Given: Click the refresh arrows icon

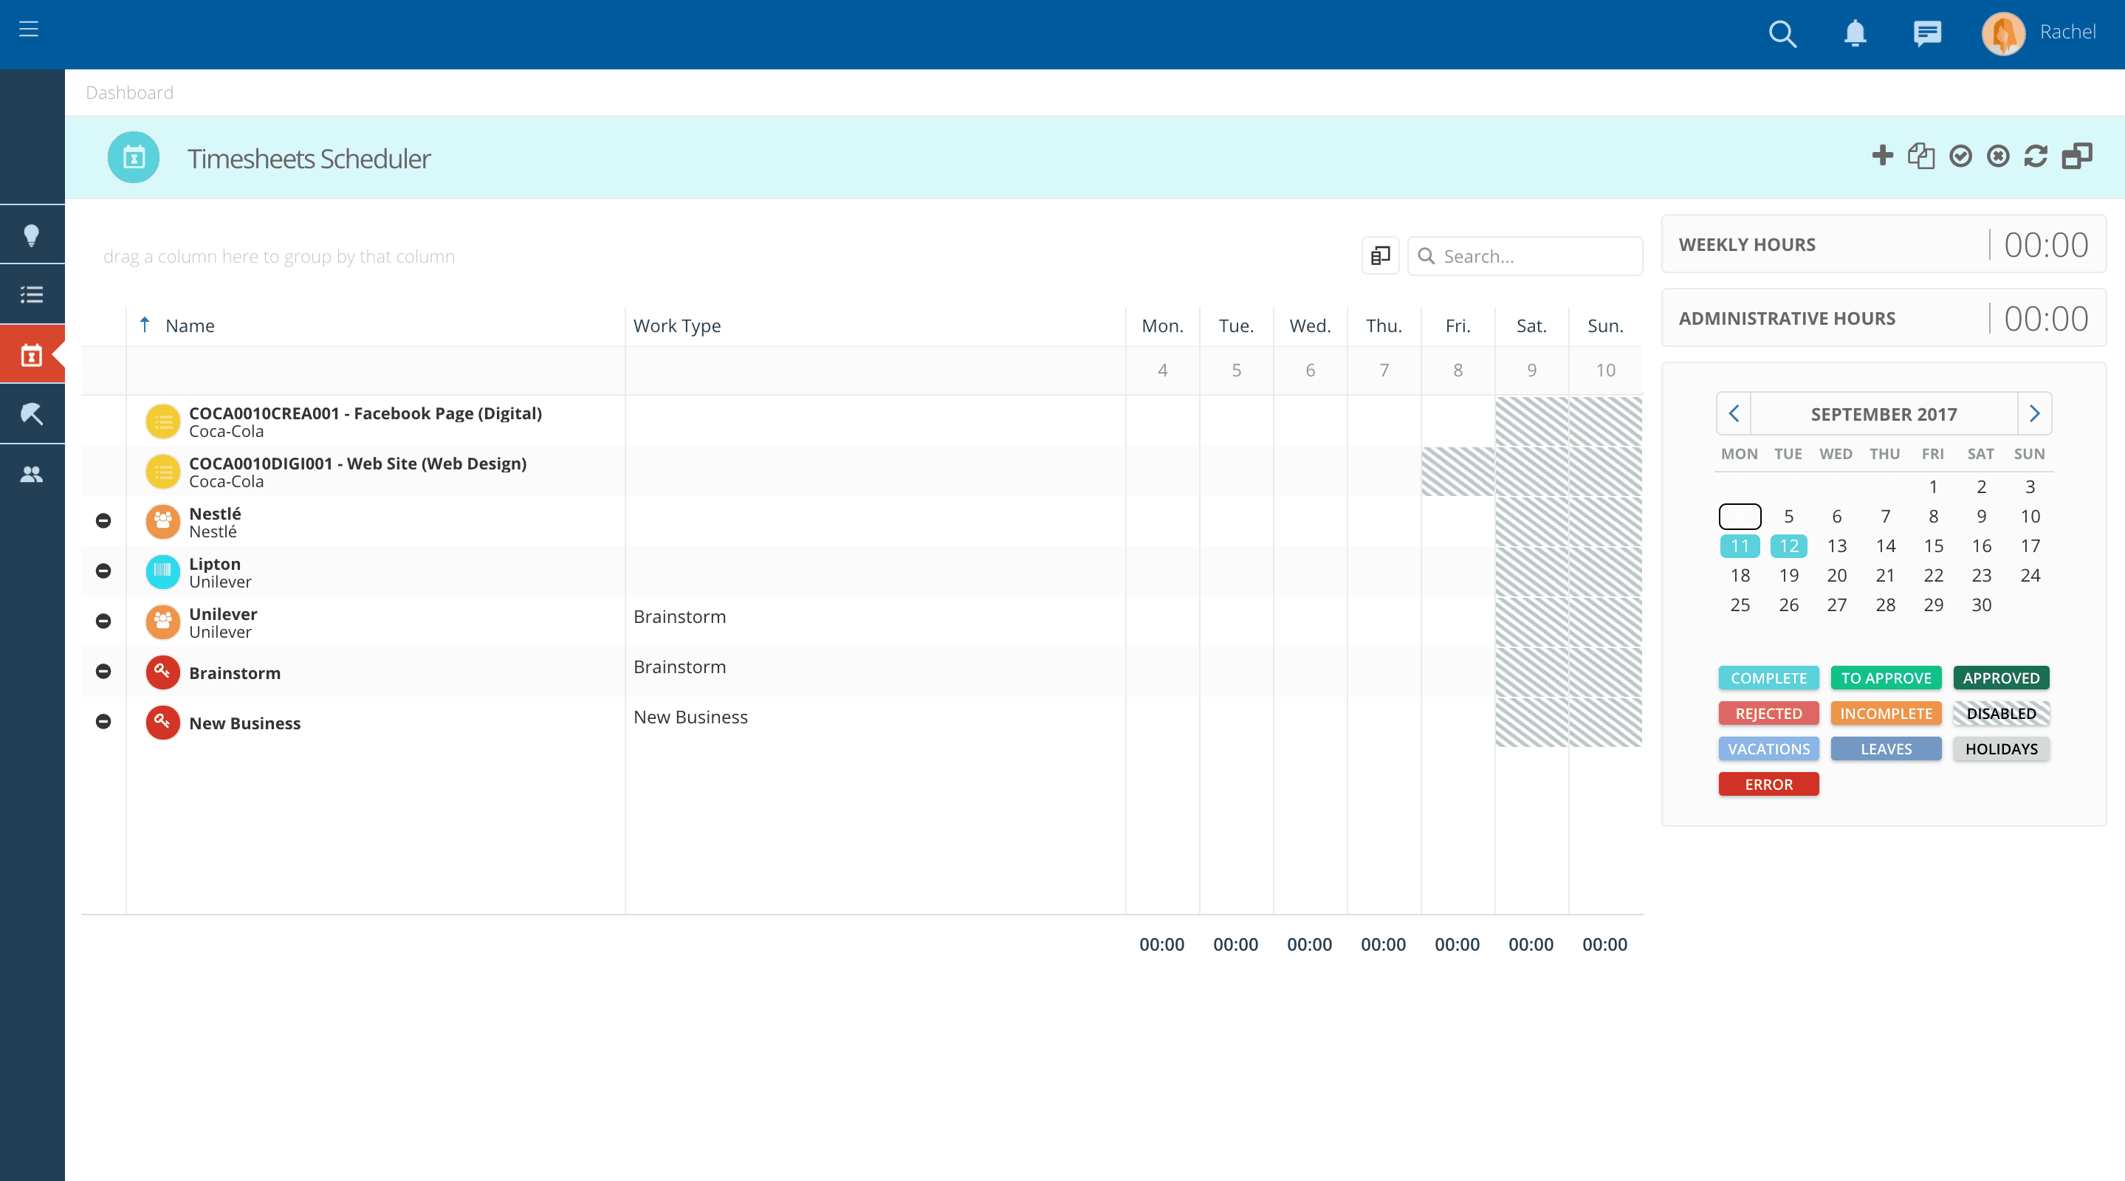Looking at the screenshot, I should (2036, 156).
